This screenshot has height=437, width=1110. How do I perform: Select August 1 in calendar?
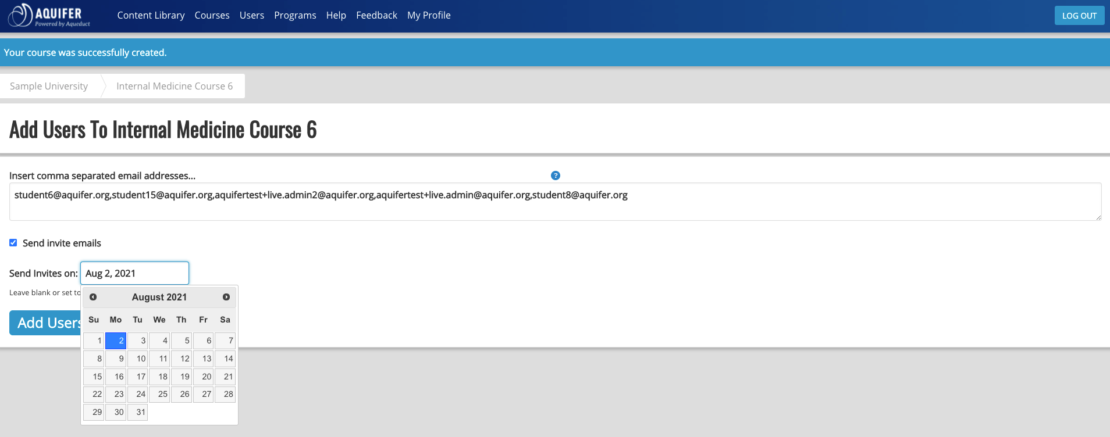[94, 341]
